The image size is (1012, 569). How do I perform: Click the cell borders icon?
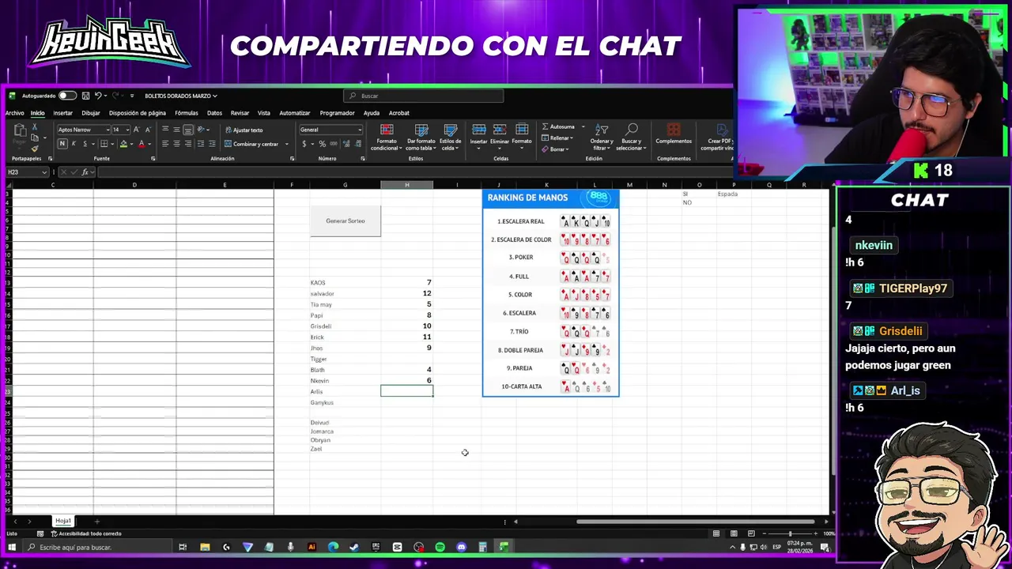pos(103,144)
